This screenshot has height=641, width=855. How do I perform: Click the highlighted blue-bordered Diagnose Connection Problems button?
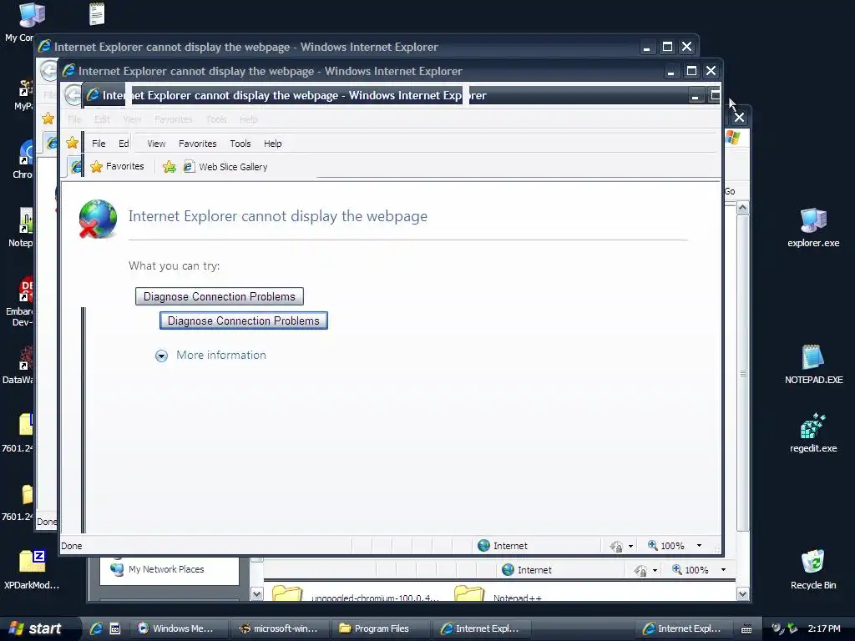click(243, 320)
